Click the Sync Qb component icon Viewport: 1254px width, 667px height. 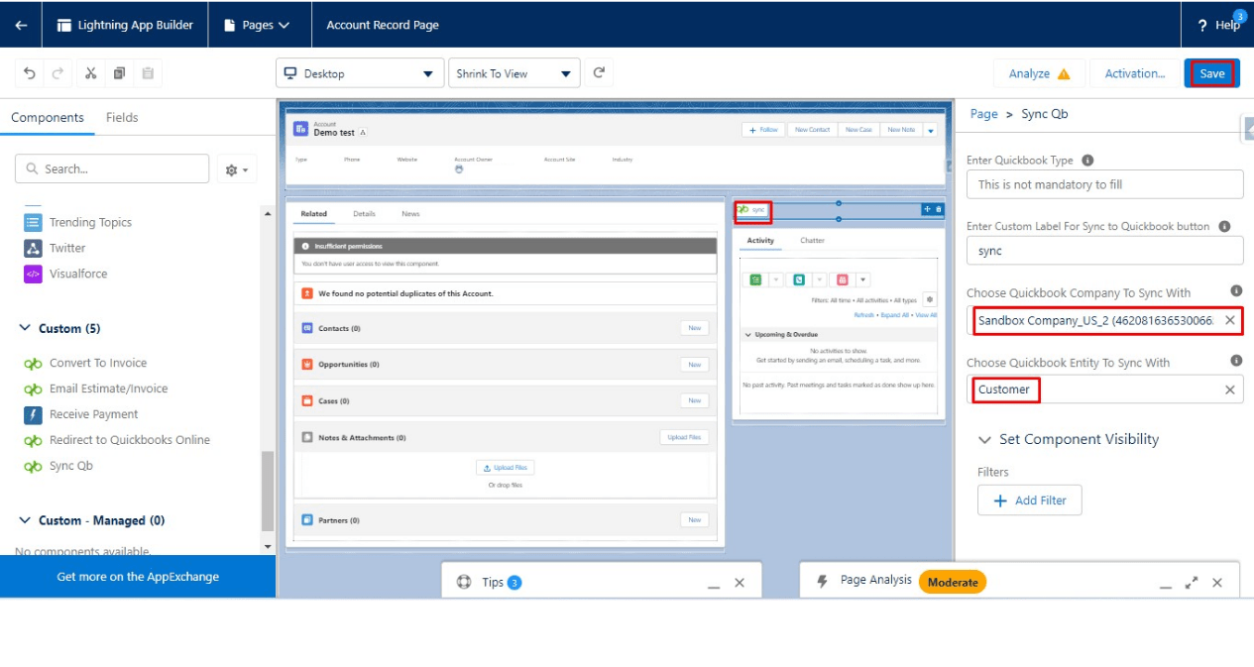click(x=33, y=466)
